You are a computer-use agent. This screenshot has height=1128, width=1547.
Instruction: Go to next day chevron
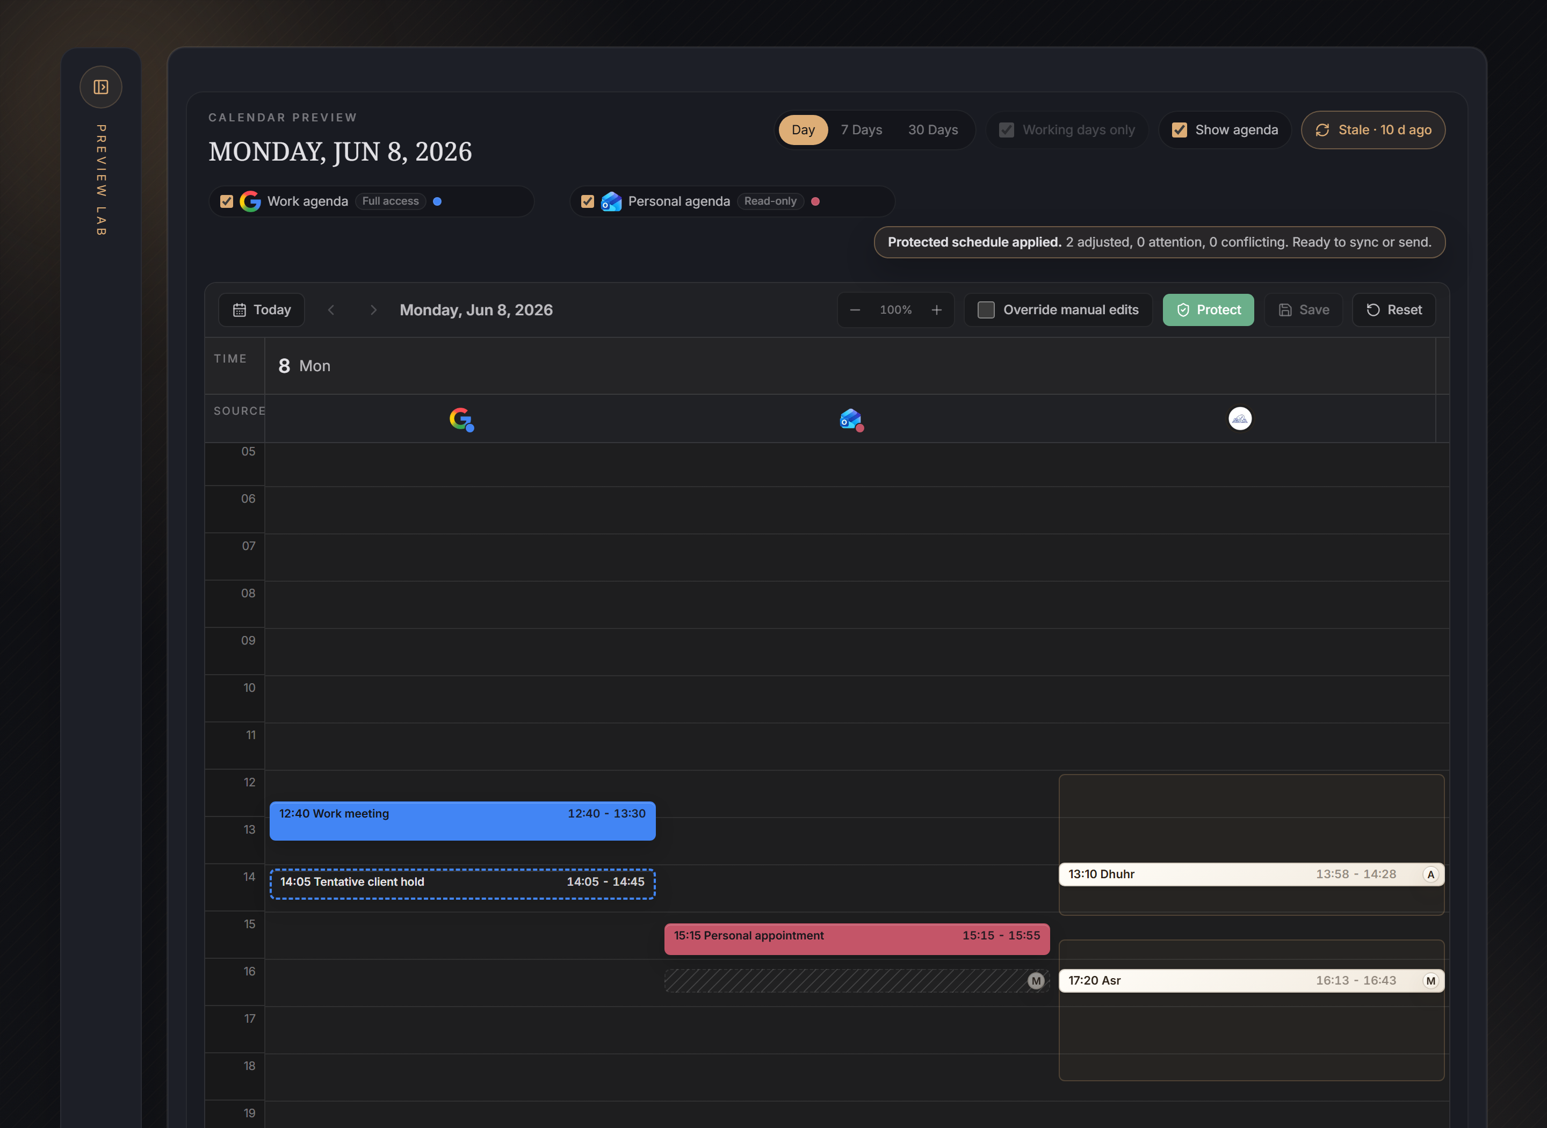coord(373,310)
